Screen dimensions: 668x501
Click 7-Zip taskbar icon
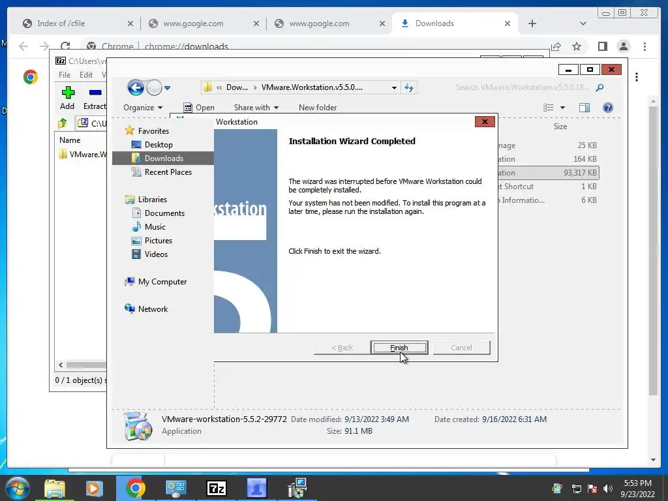point(216,488)
